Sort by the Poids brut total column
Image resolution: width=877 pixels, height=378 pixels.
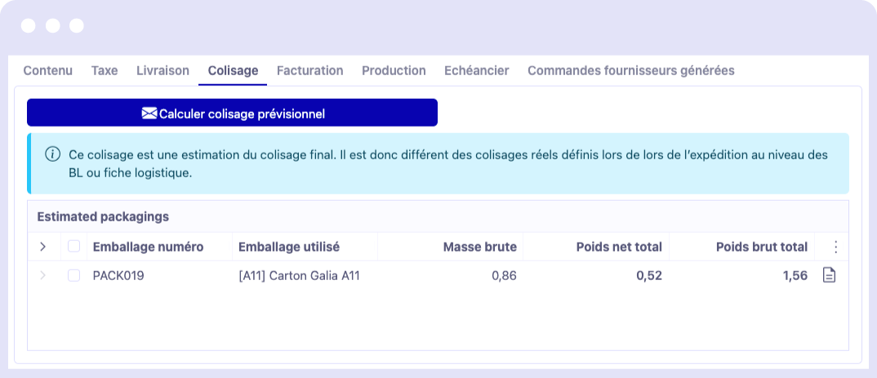point(761,247)
